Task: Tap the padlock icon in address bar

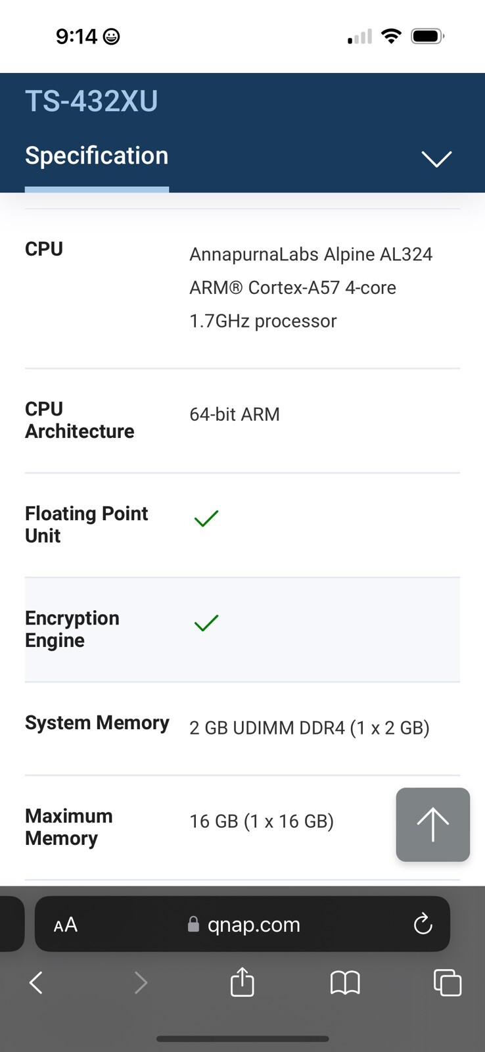Action: click(x=193, y=924)
